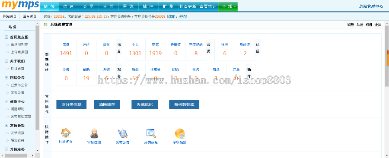Click the 身份证 statistic tile
This screenshot has width=389, height=158.
pos(245,50)
